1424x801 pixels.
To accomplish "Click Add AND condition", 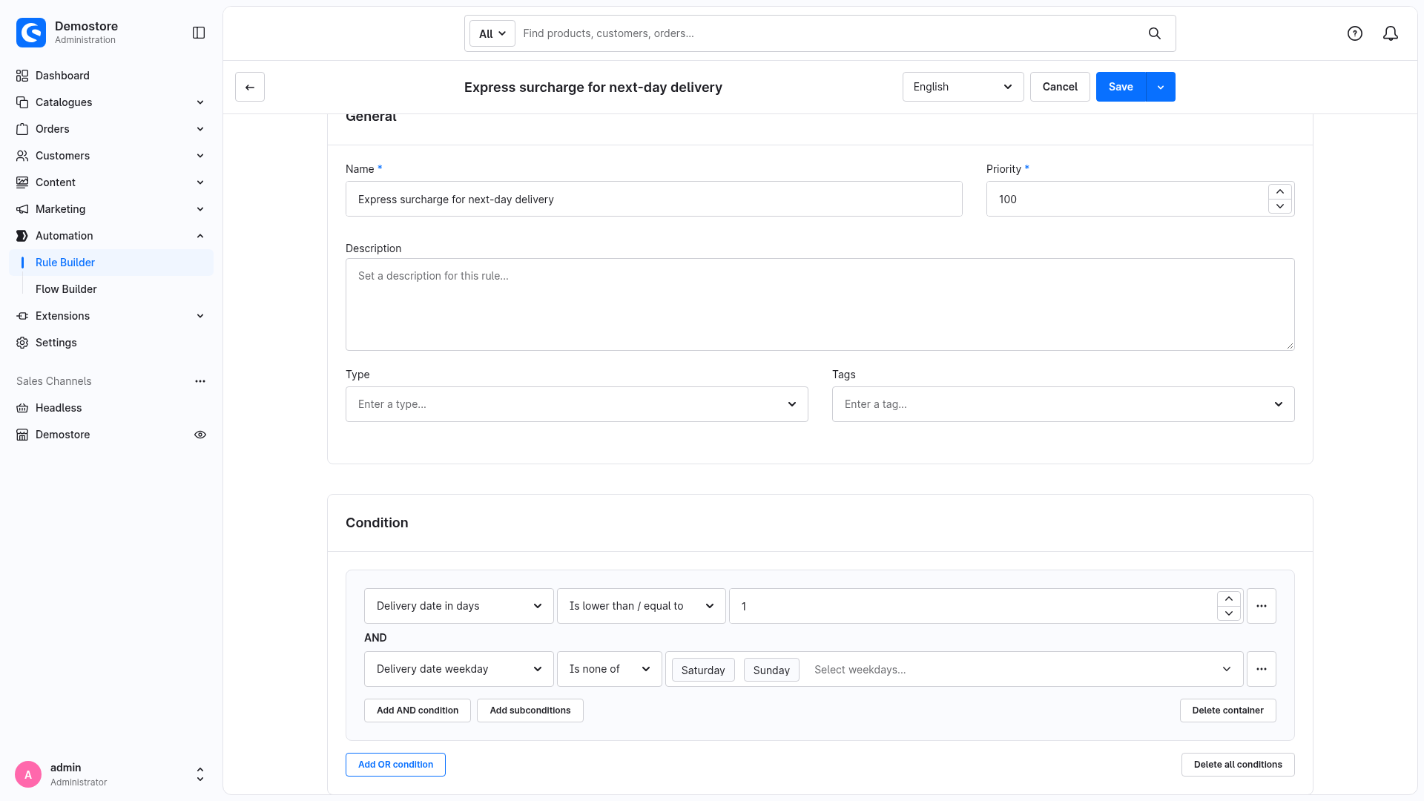I will (x=418, y=711).
